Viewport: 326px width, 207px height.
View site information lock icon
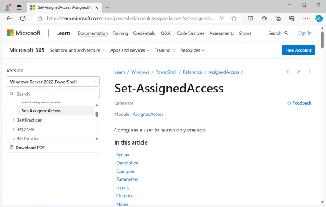click(40, 19)
